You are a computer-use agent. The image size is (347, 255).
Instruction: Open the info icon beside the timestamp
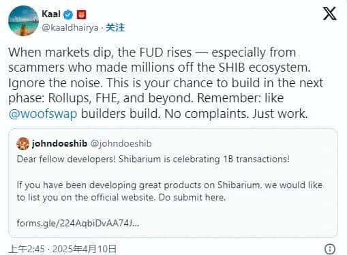[330, 249]
